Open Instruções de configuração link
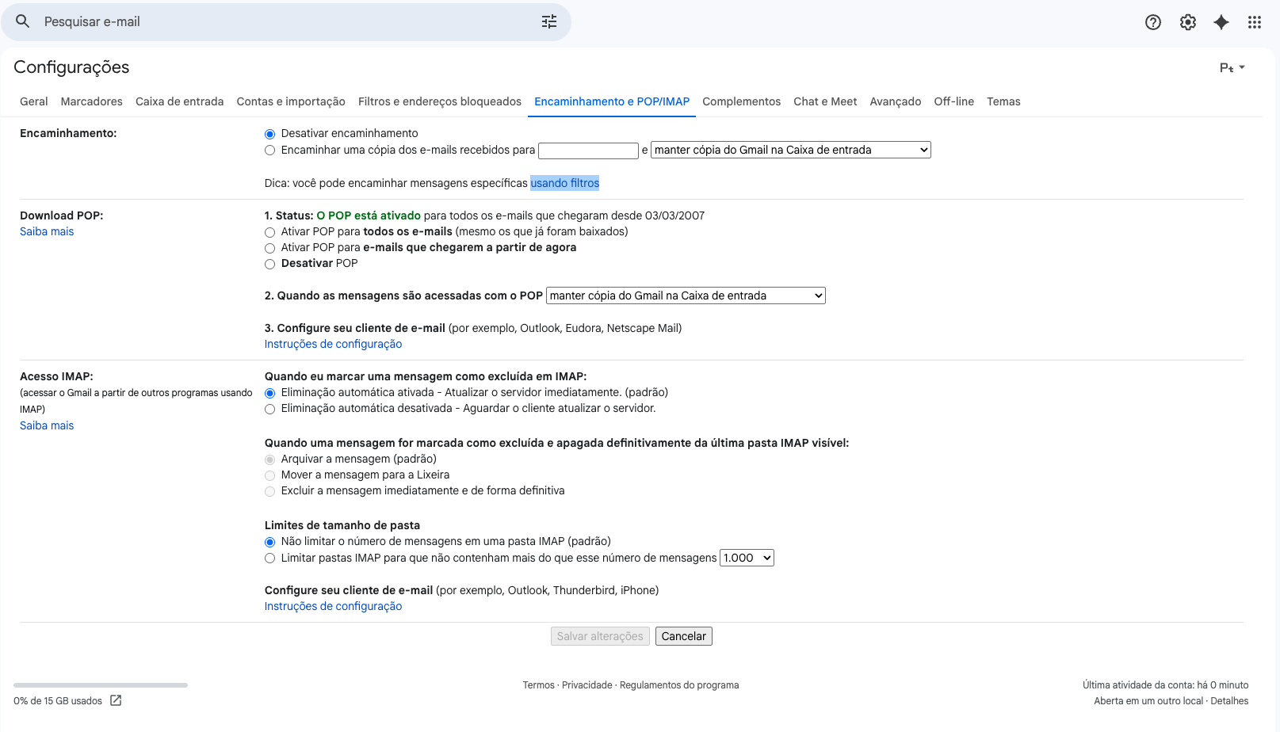The image size is (1280, 732). tap(332, 343)
